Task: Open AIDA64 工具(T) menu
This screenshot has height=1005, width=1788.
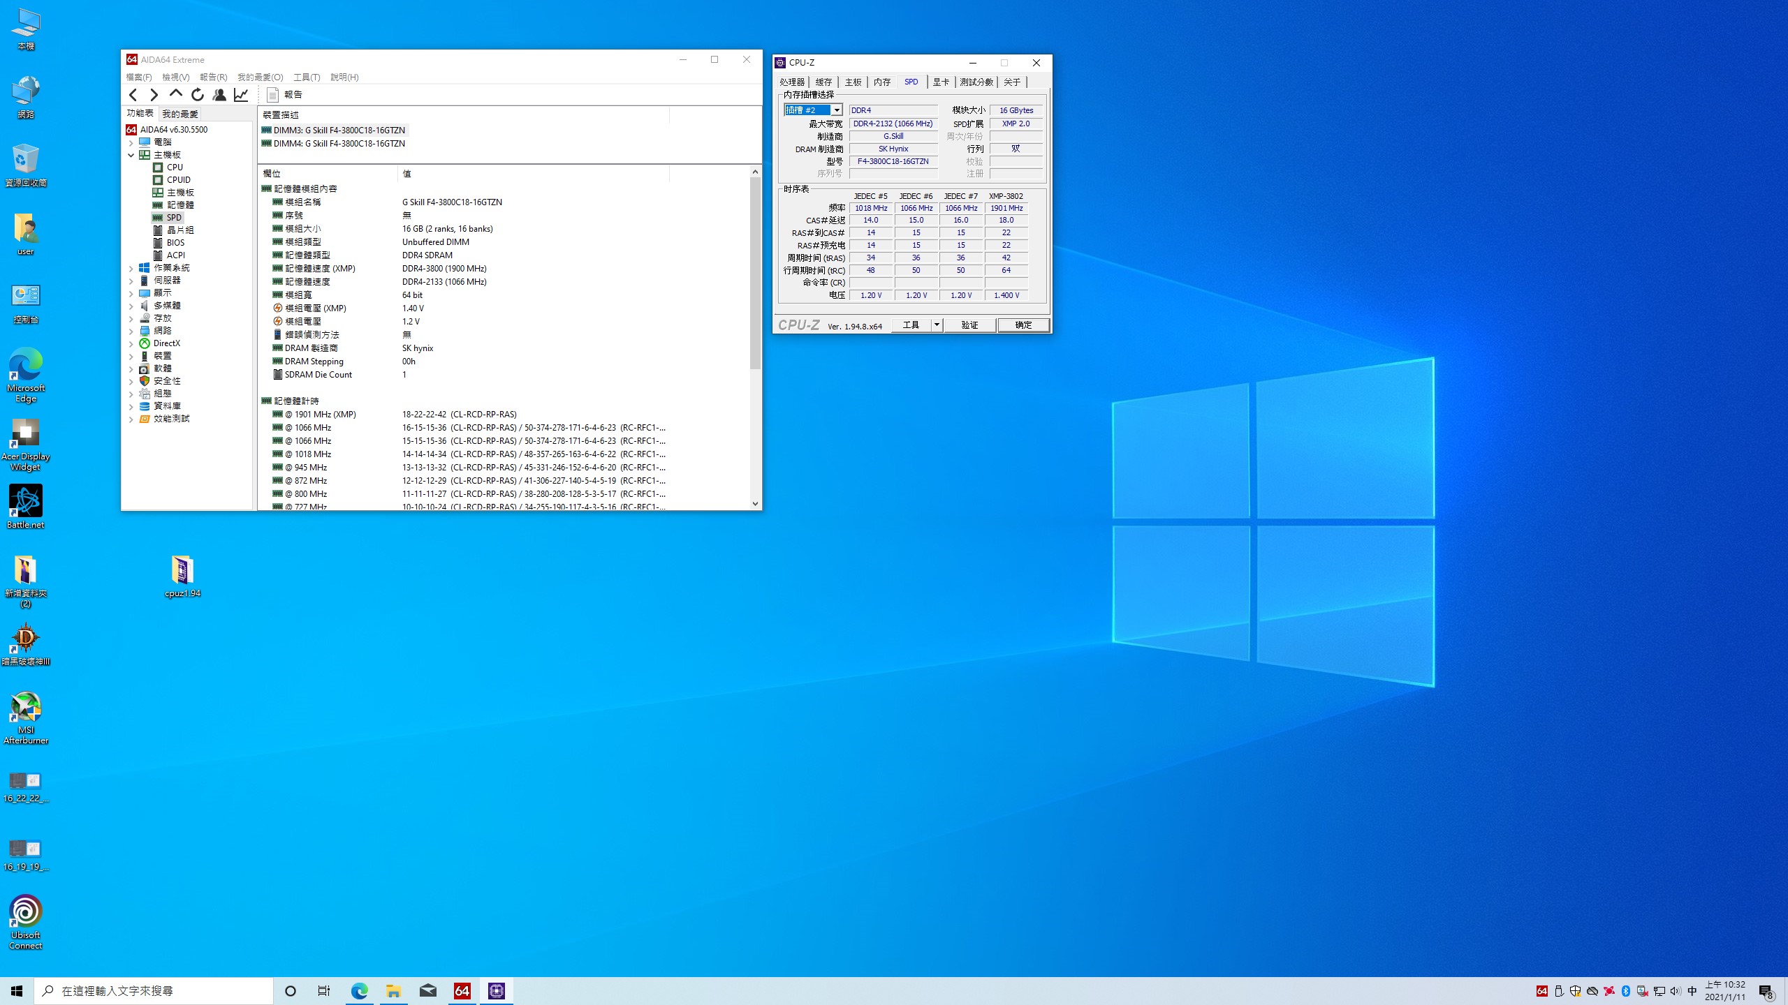Action: tap(307, 77)
